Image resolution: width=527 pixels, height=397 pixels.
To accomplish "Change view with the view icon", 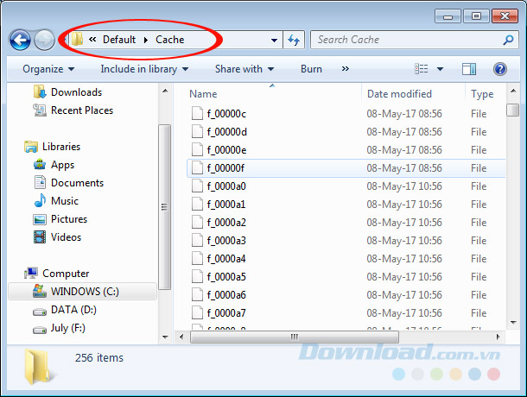I will [x=421, y=69].
